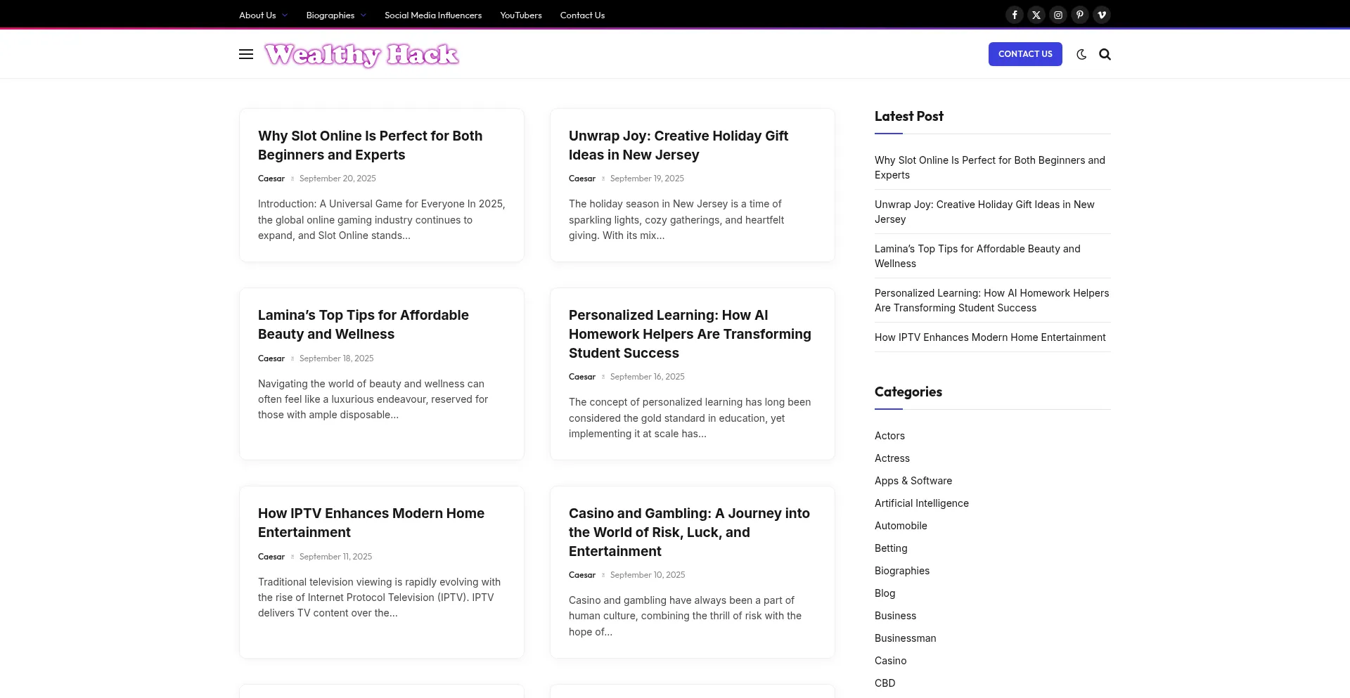Open Social Media Influencers menu item
1350x698 pixels.
pos(432,15)
